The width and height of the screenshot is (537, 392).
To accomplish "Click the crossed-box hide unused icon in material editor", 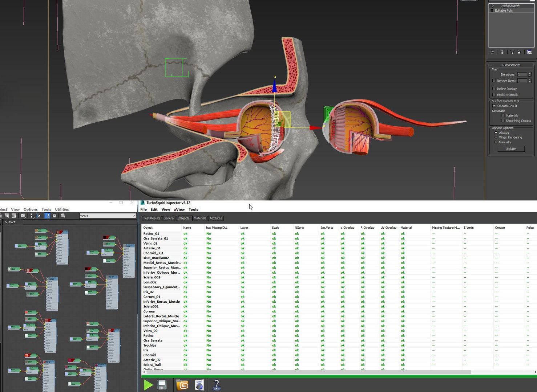I will point(23,216).
